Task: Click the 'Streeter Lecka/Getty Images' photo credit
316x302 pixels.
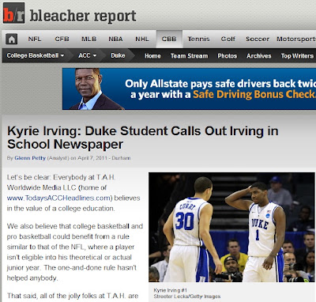Action: (187, 296)
